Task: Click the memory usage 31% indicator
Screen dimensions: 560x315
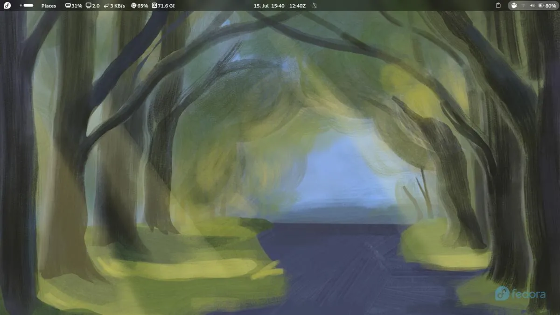Action: [74, 6]
